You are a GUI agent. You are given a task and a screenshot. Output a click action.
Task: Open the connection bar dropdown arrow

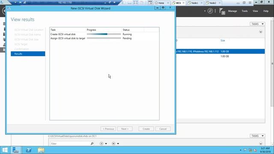[x=15, y=3]
